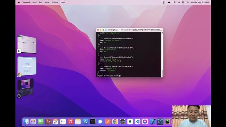The image size is (226, 127).
Task: Click the db.employees.find() command prompt line
Action: pos(109,76)
